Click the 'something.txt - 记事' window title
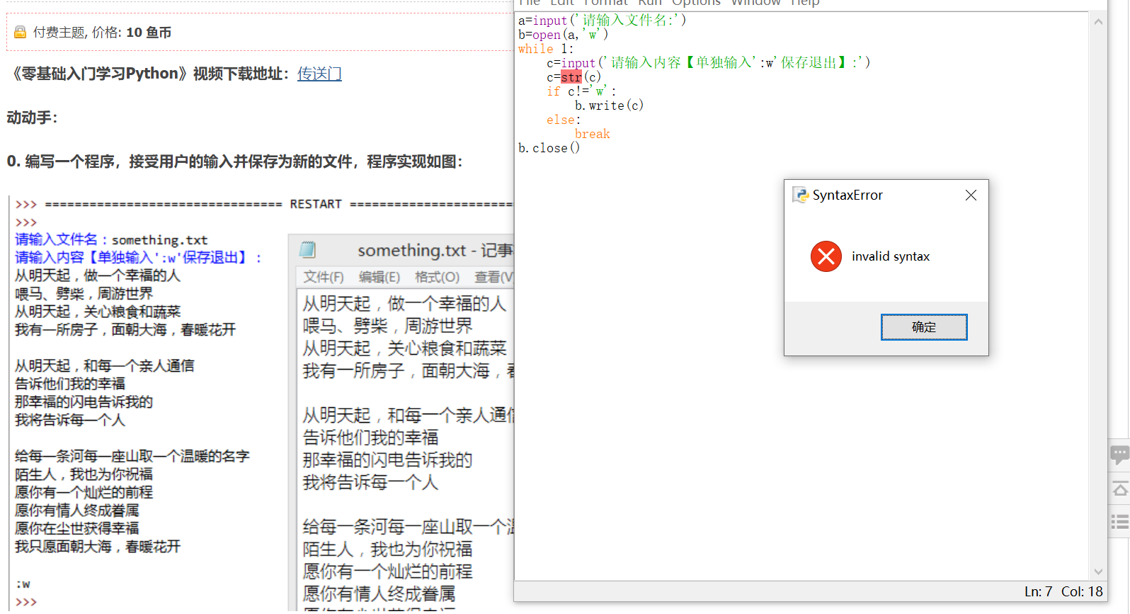The image size is (1130, 614). [435, 250]
